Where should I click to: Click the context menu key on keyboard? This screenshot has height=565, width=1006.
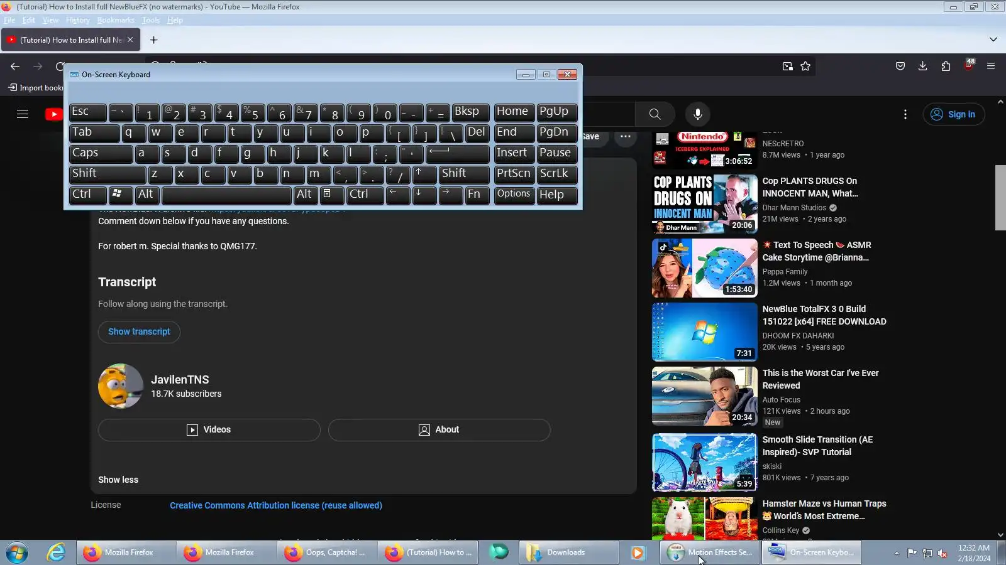[332, 195]
